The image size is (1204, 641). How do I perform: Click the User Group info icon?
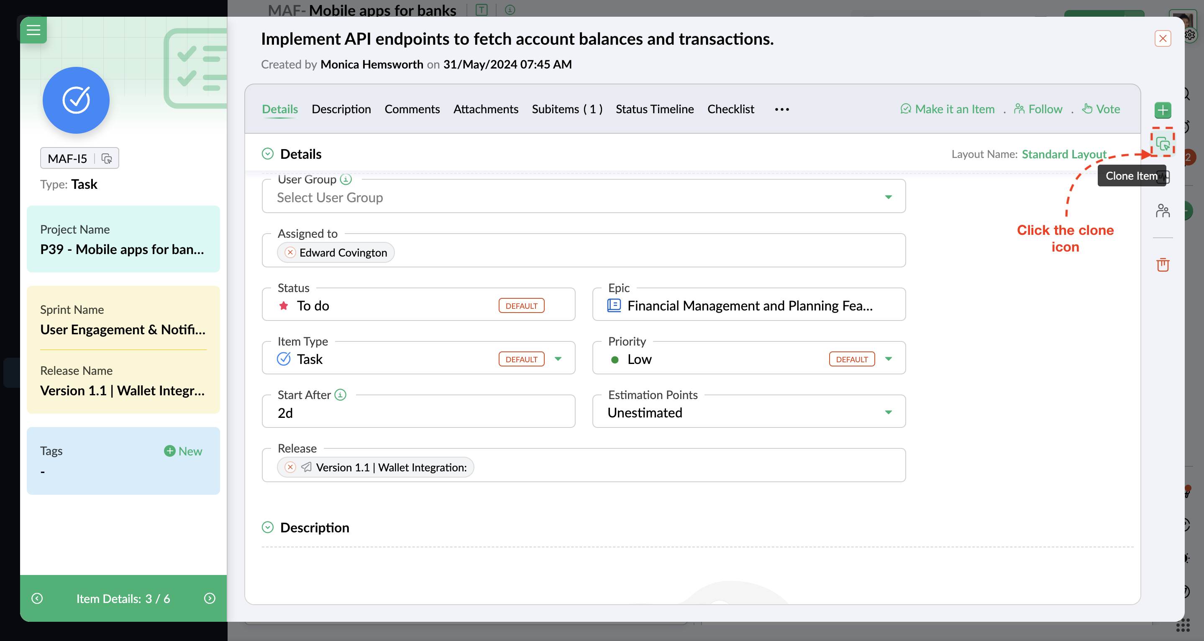pos(346,179)
